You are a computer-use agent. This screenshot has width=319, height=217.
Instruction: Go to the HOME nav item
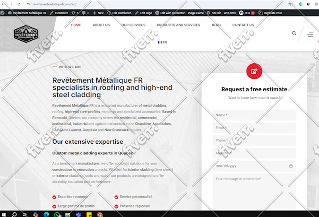(x=76, y=25)
